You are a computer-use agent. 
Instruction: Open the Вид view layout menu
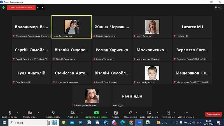pyautogui.click(x=218, y=8)
